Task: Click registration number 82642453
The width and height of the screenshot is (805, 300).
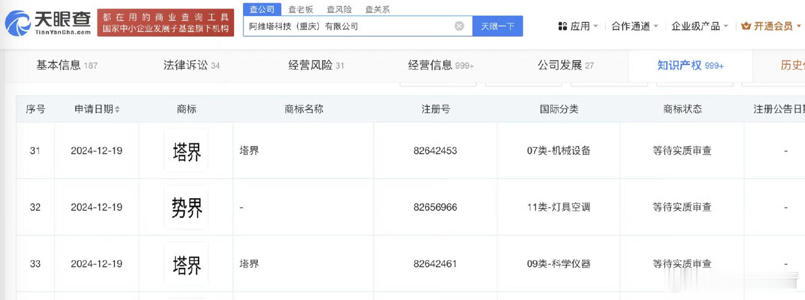Action: (x=435, y=151)
